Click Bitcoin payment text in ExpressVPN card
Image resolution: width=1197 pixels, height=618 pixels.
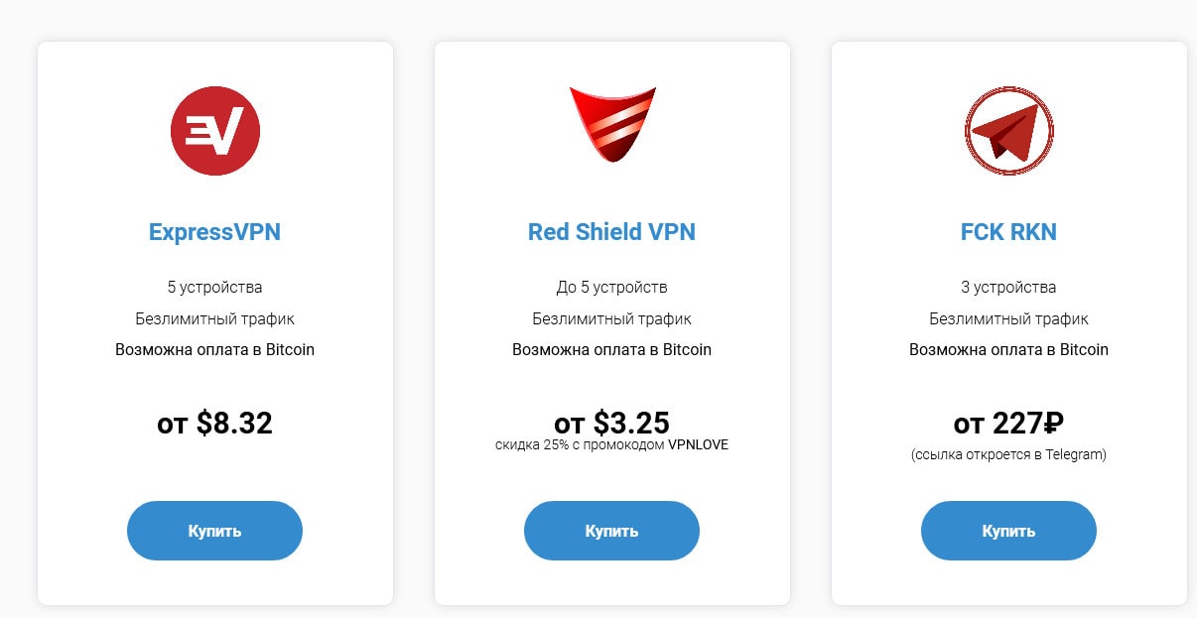pyautogui.click(x=214, y=350)
